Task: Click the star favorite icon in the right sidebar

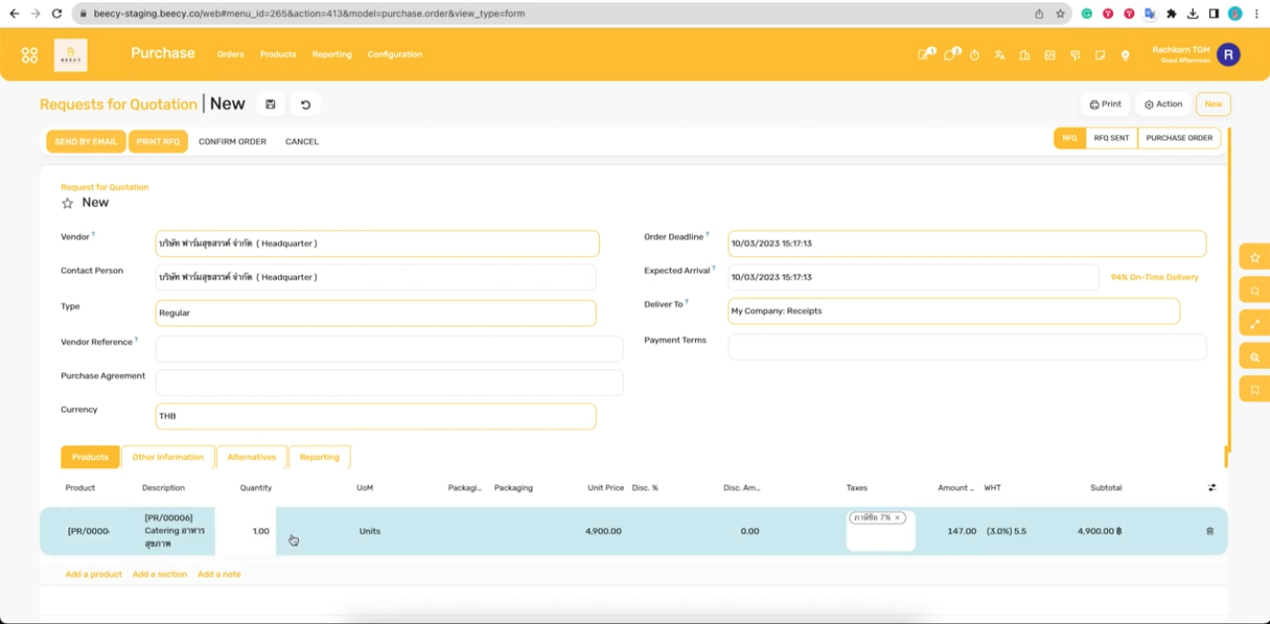Action: coord(1254,257)
